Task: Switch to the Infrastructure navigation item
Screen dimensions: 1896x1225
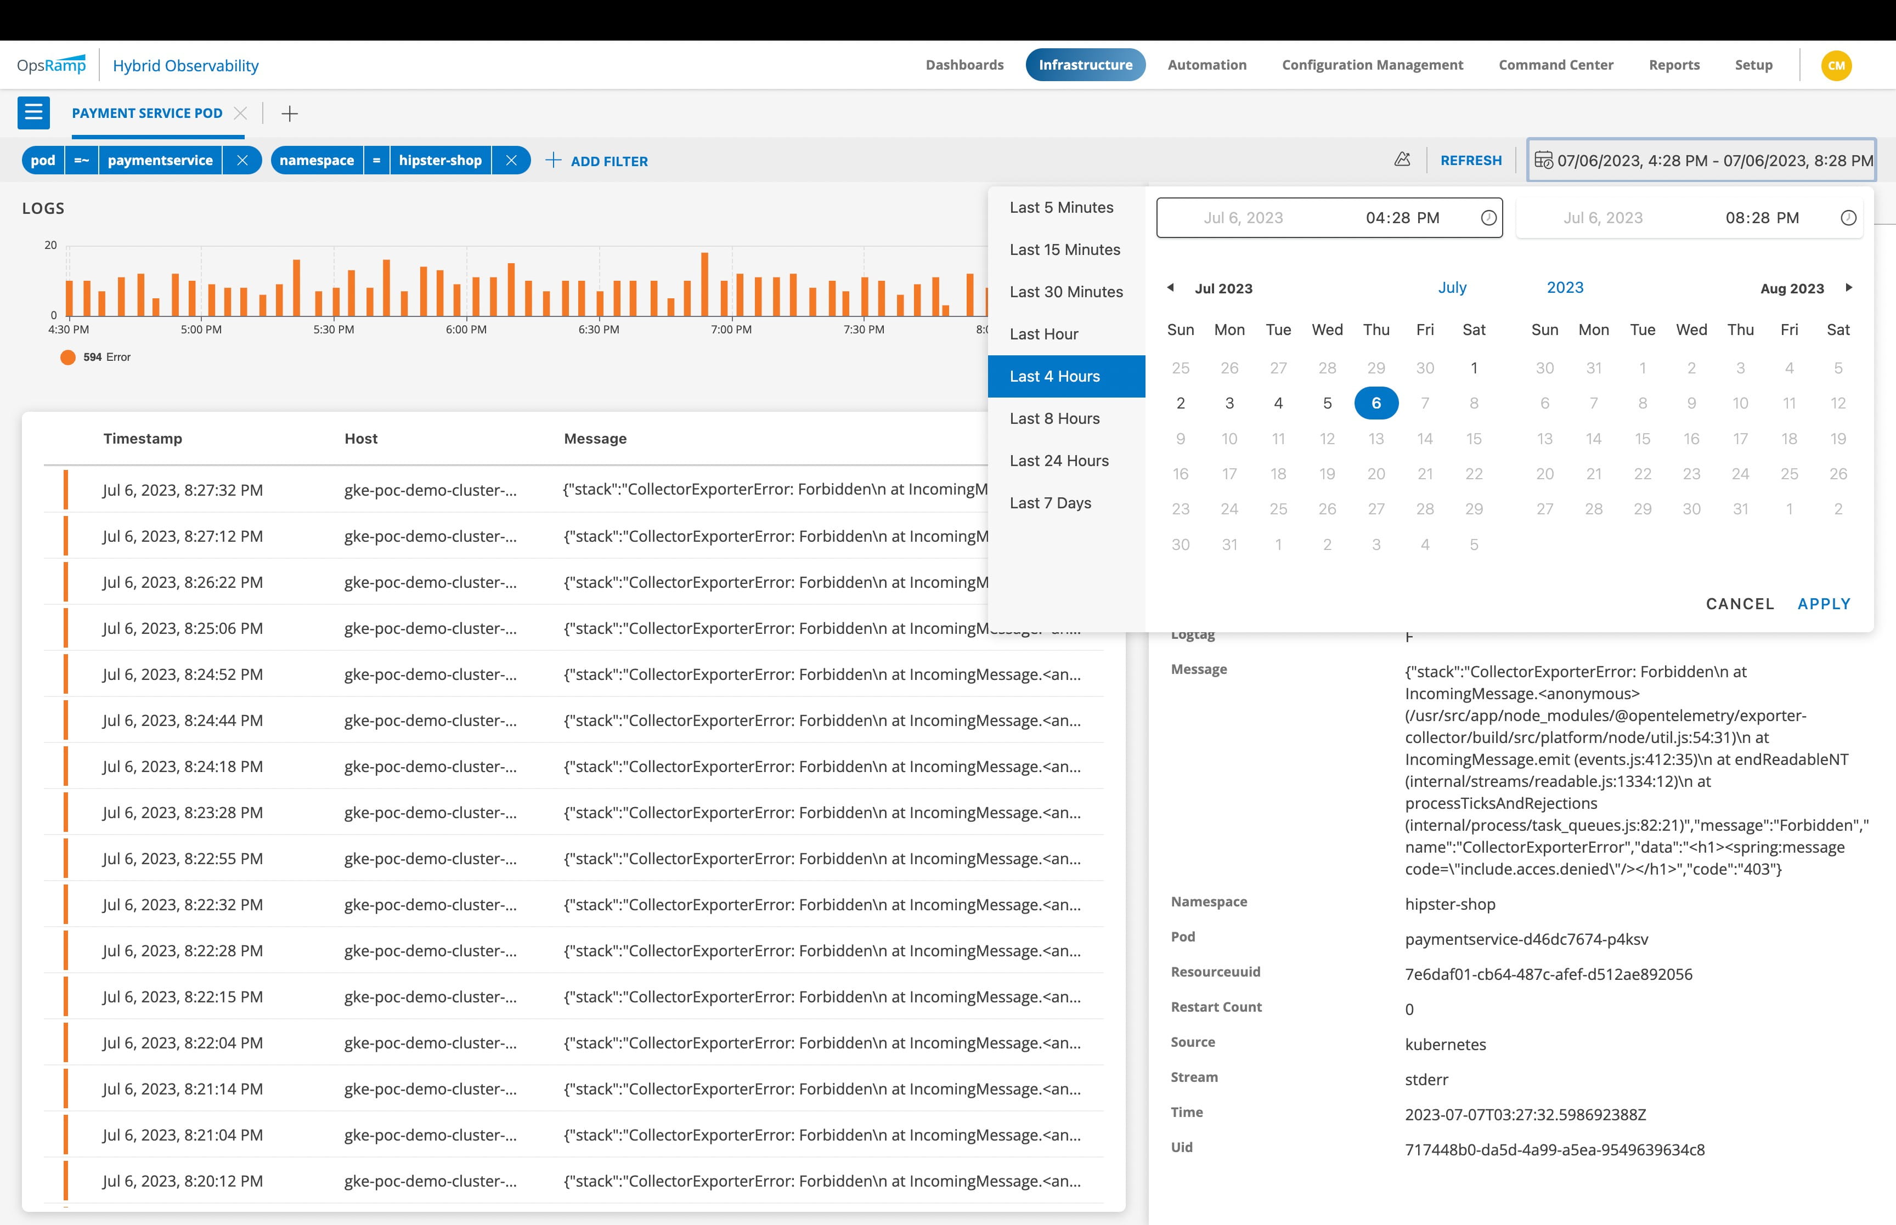Action: [x=1085, y=65]
